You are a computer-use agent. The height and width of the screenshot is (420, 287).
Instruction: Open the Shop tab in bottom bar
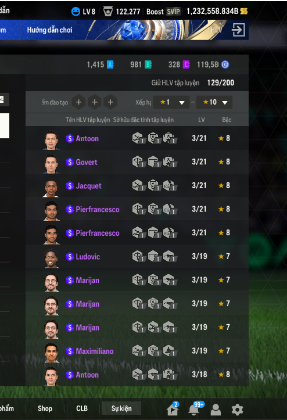pyautogui.click(x=45, y=408)
